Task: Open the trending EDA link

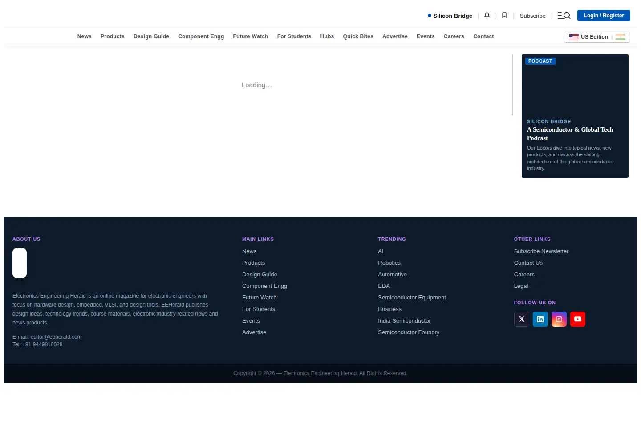Action: [384, 286]
